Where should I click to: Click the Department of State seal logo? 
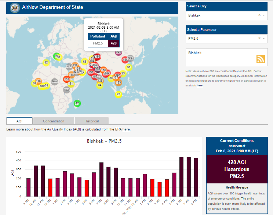pos(15,7)
